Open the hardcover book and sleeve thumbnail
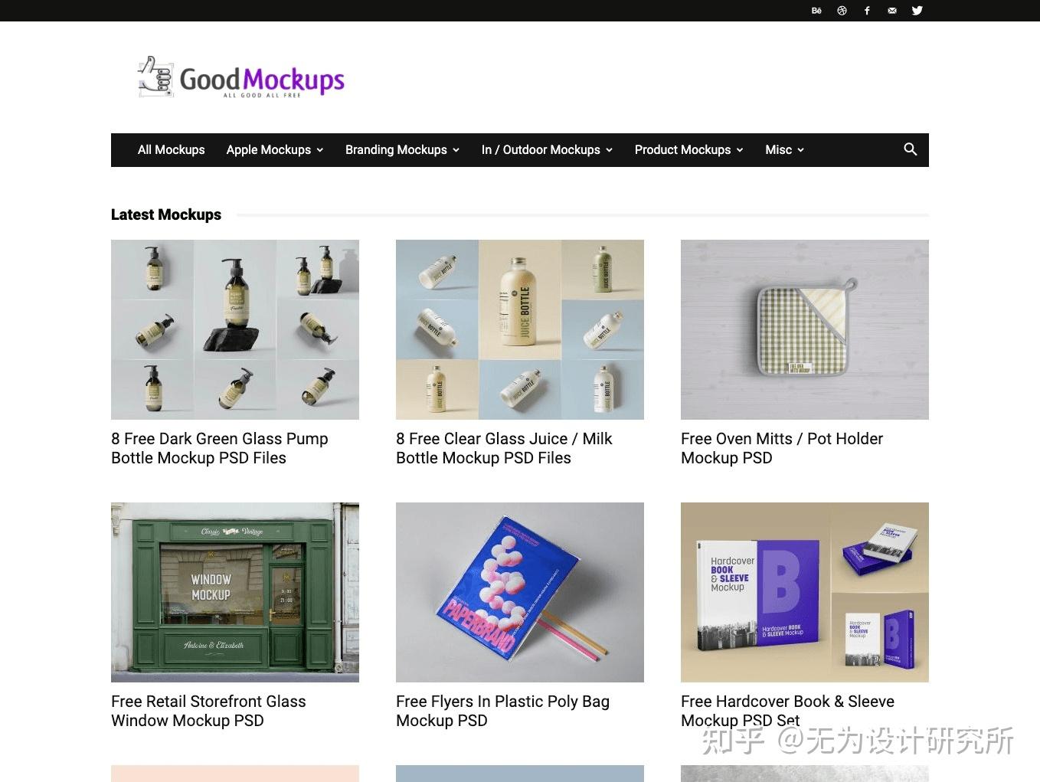The image size is (1040, 782). point(805,592)
